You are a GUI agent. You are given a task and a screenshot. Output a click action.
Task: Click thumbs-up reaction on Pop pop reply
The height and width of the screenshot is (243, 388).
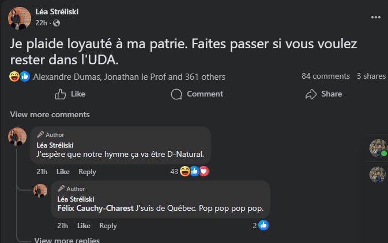[x=264, y=225]
